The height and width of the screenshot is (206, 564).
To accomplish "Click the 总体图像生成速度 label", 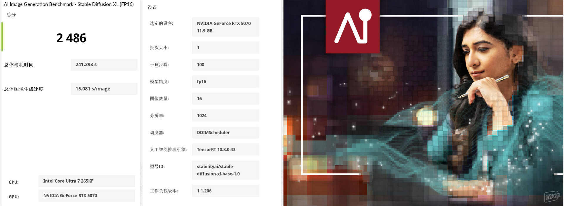I will point(23,89).
